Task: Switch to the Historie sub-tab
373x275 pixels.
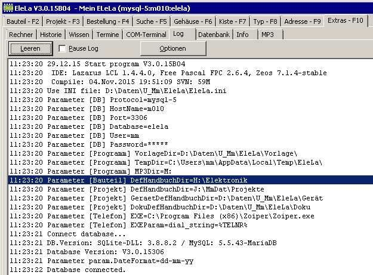Action: [x=51, y=35]
